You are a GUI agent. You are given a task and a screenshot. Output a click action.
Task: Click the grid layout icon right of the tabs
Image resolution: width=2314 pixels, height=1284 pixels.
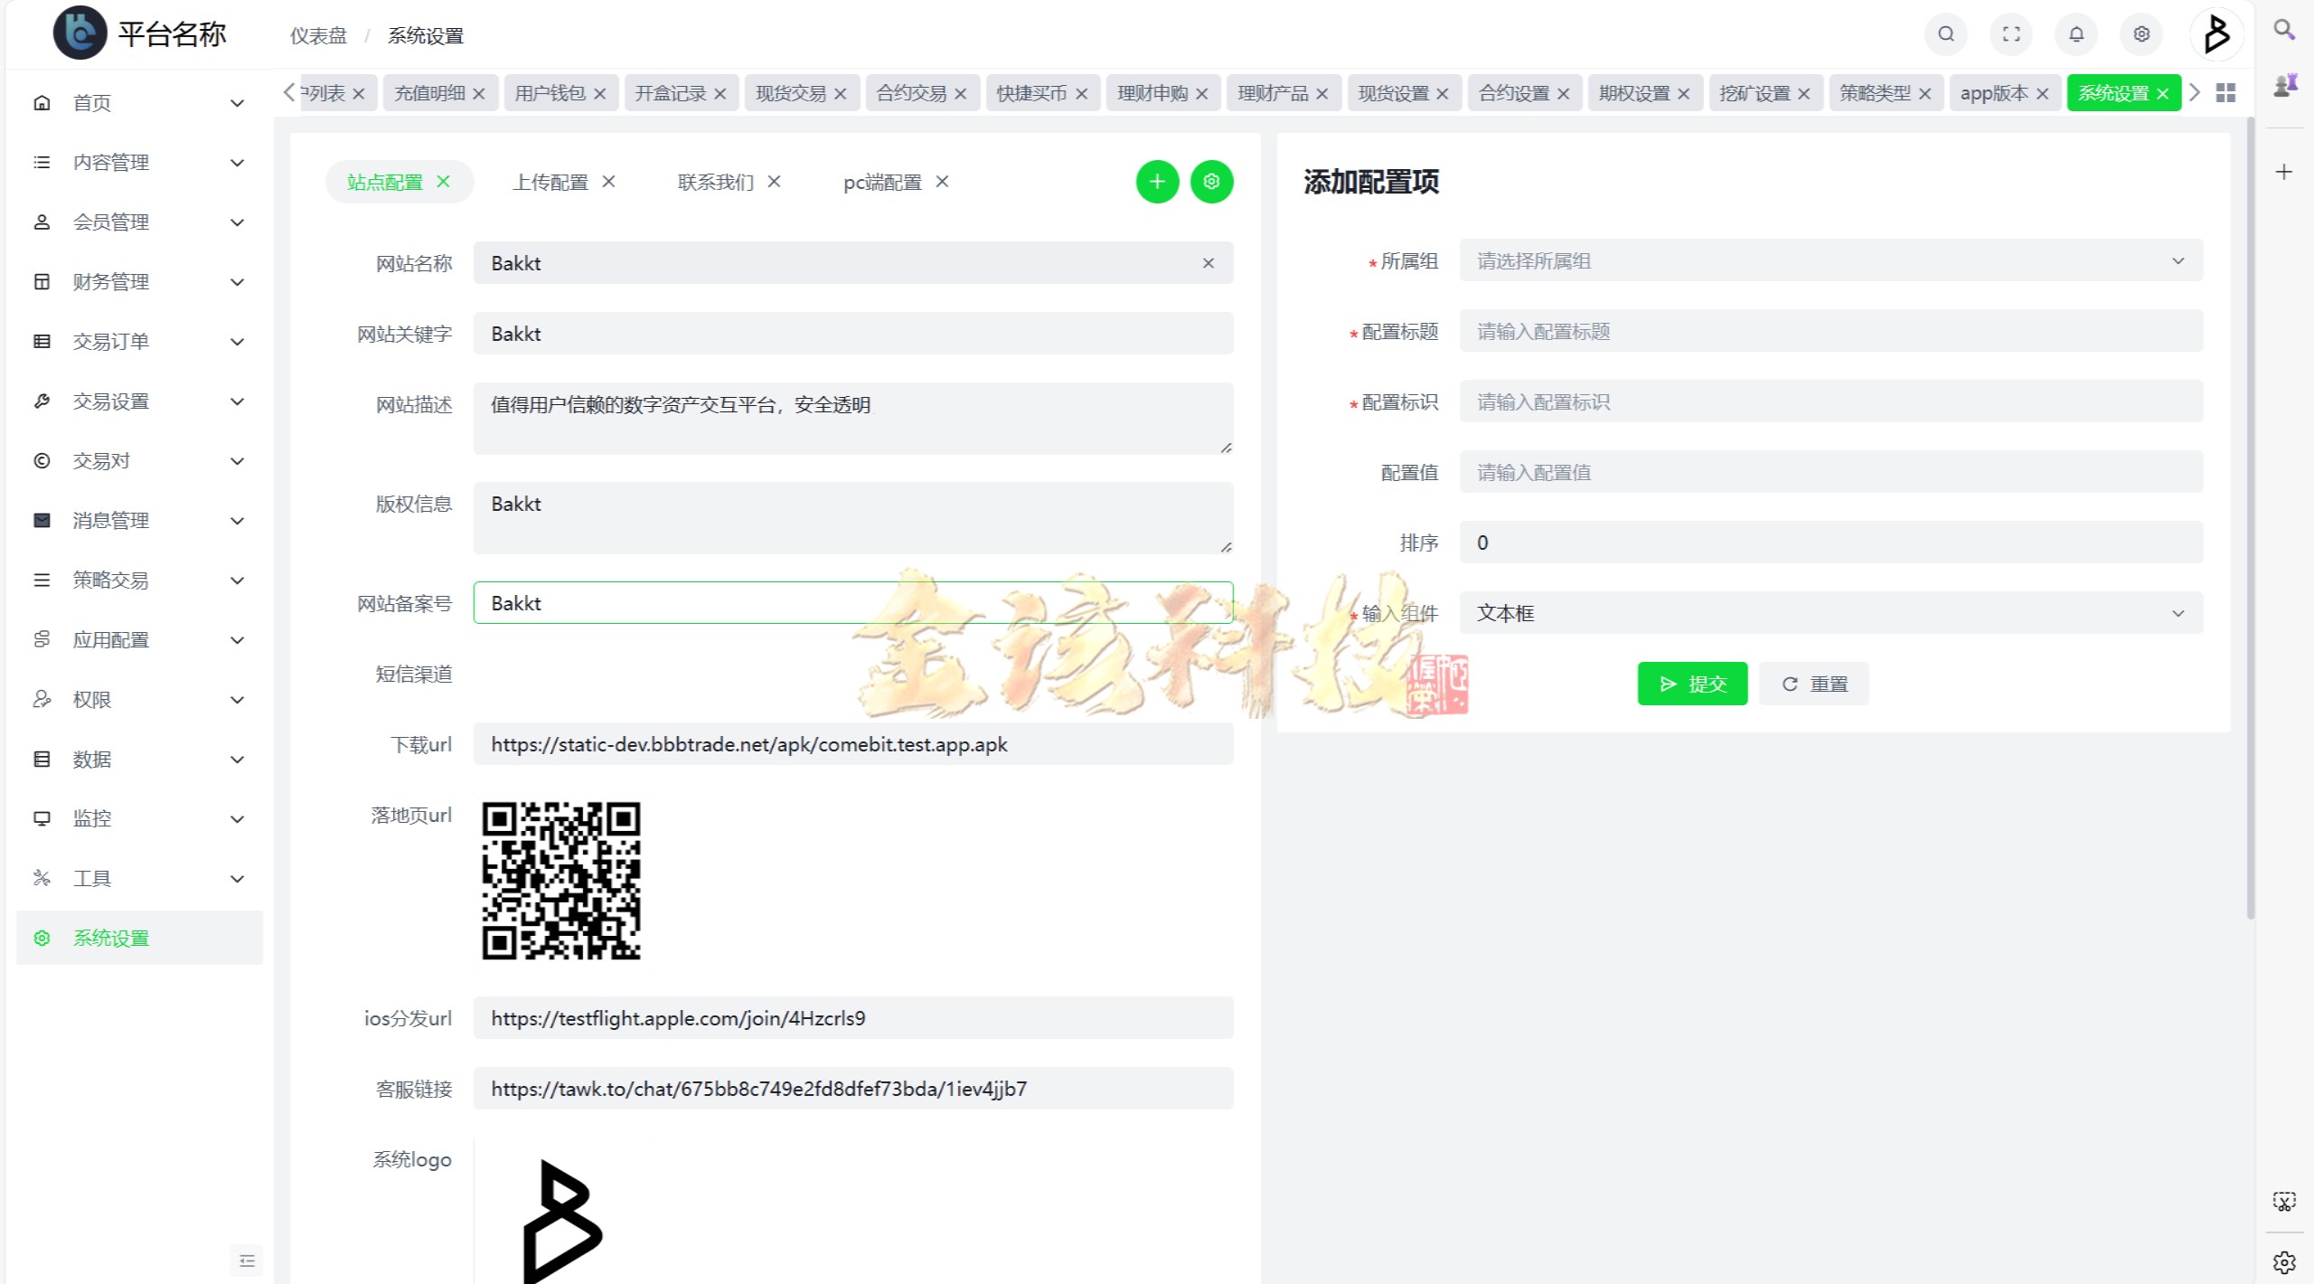pyautogui.click(x=2225, y=92)
